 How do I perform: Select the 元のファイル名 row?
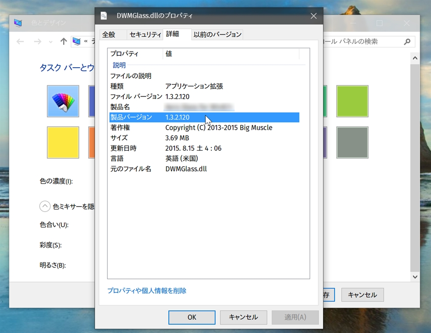pyautogui.click(x=204, y=169)
